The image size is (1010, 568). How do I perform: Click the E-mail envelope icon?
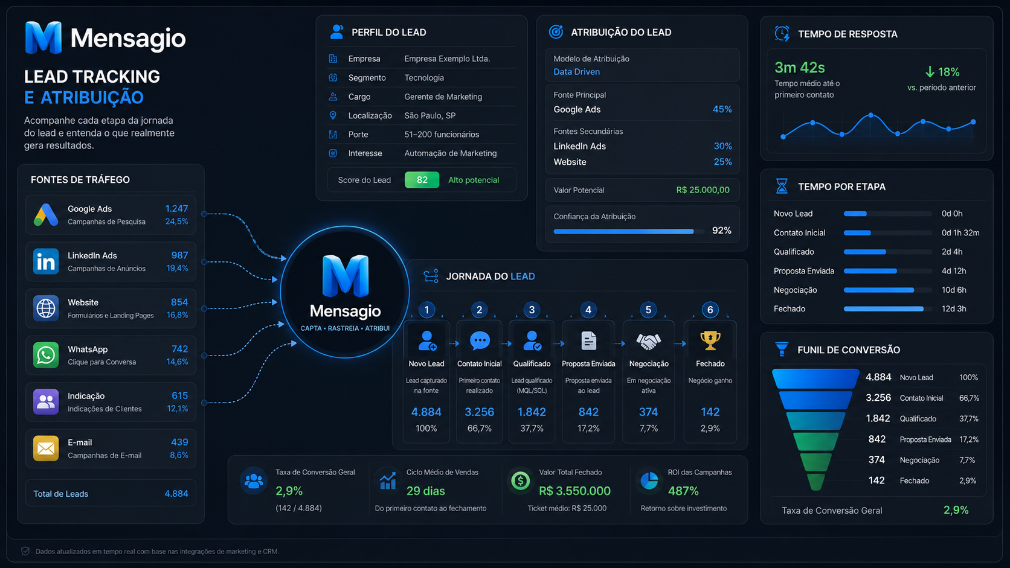tap(46, 448)
